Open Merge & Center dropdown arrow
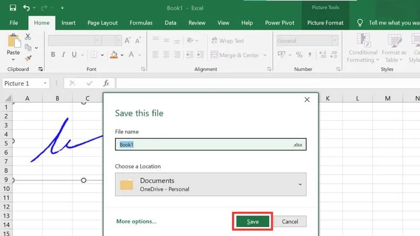 pyautogui.click(x=265, y=55)
